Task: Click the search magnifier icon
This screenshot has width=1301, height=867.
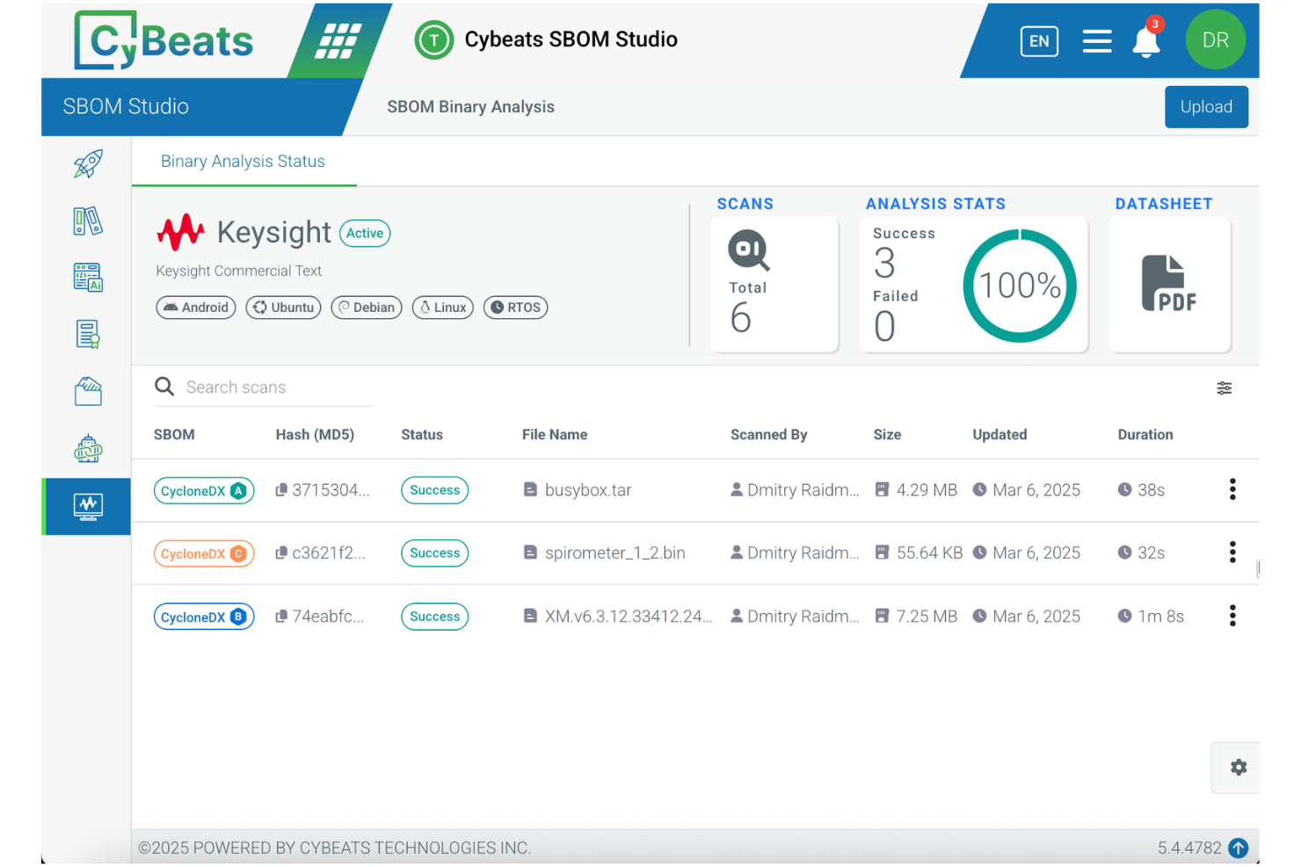Action: click(x=164, y=387)
